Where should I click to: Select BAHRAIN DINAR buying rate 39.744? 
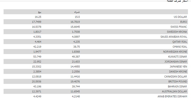(x=76, y=86)
